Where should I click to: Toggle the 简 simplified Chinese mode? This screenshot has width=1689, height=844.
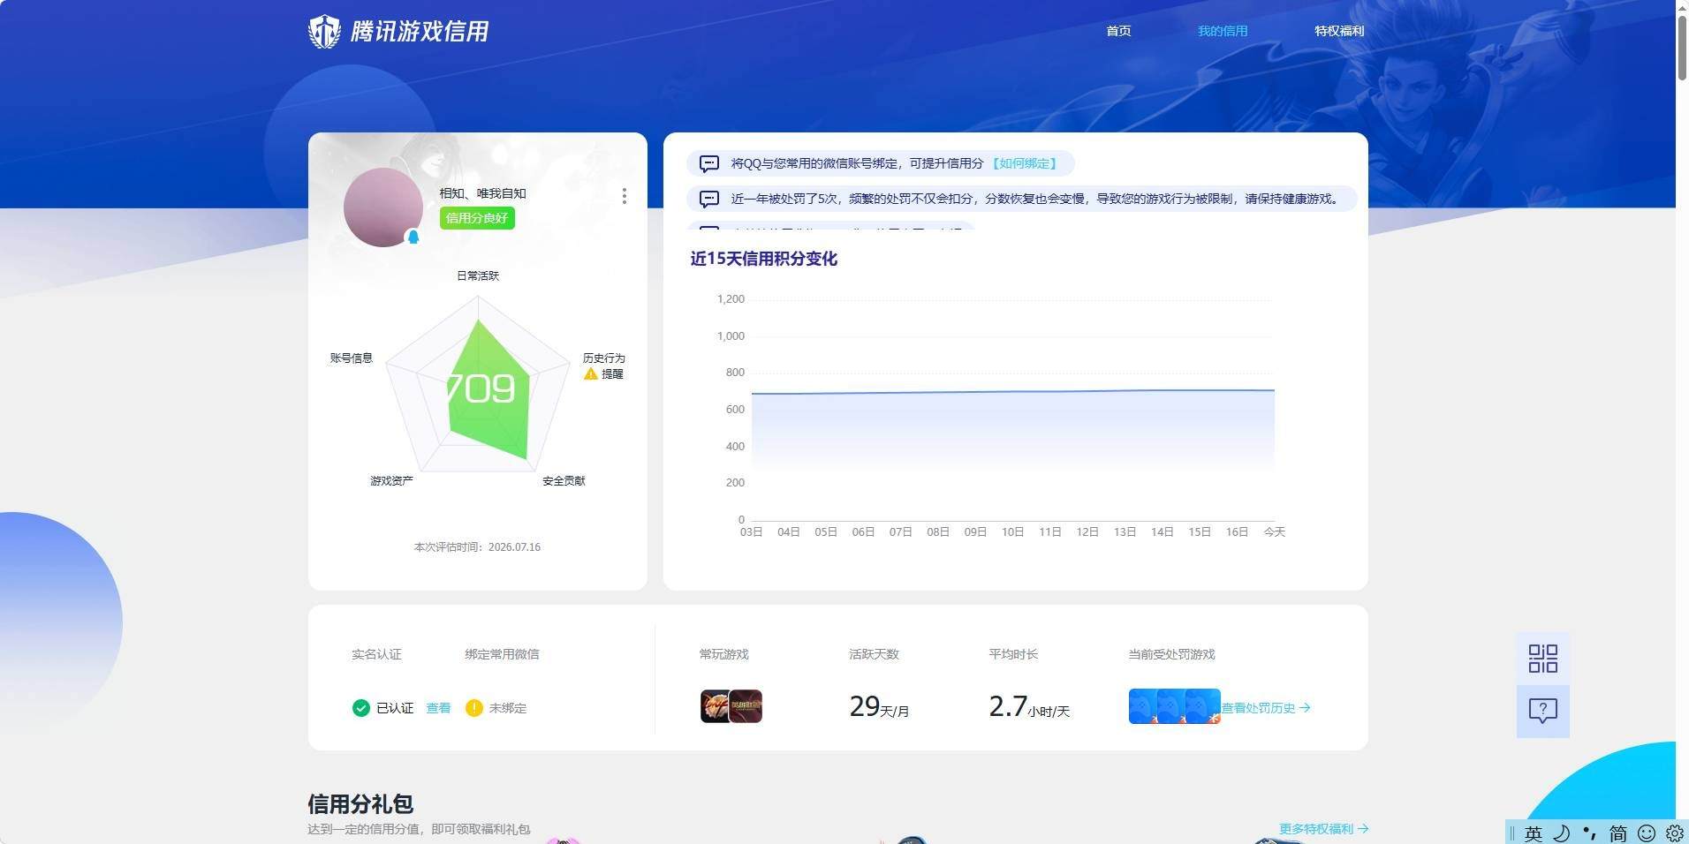click(1618, 833)
